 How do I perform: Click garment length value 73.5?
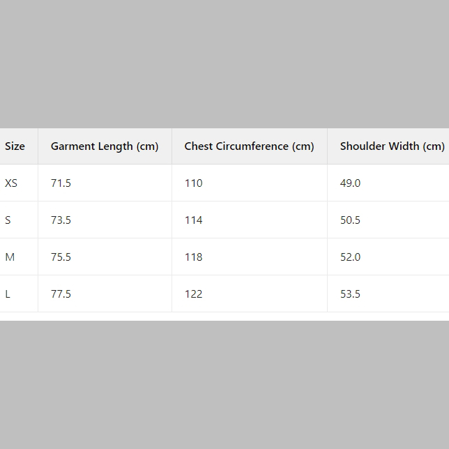point(61,220)
